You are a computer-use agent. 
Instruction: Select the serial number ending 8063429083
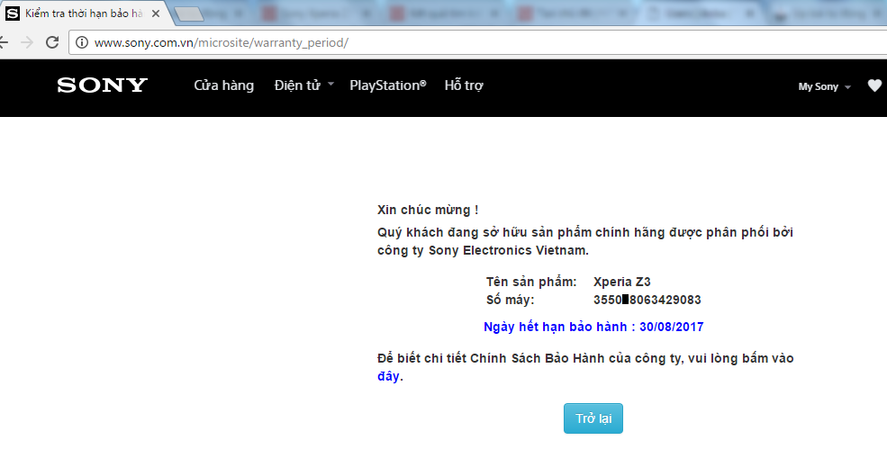[x=647, y=300]
